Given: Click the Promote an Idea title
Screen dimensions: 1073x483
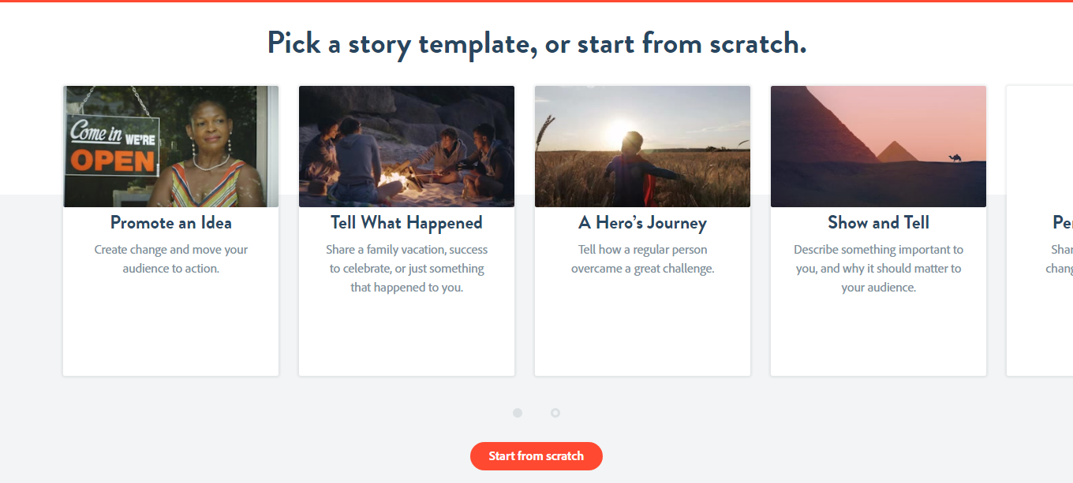Looking at the screenshot, I should pos(171,223).
